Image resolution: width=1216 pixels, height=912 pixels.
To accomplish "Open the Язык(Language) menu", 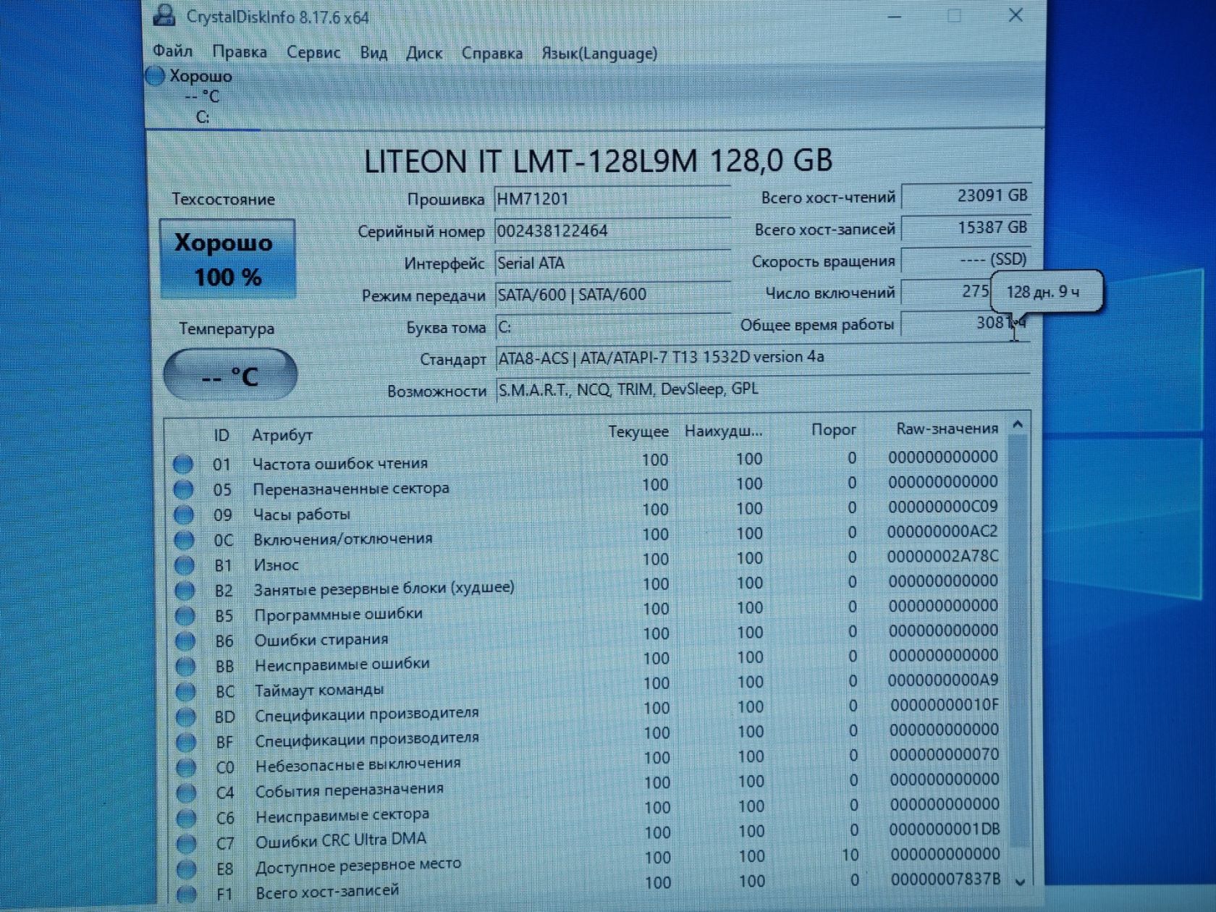I will (599, 53).
